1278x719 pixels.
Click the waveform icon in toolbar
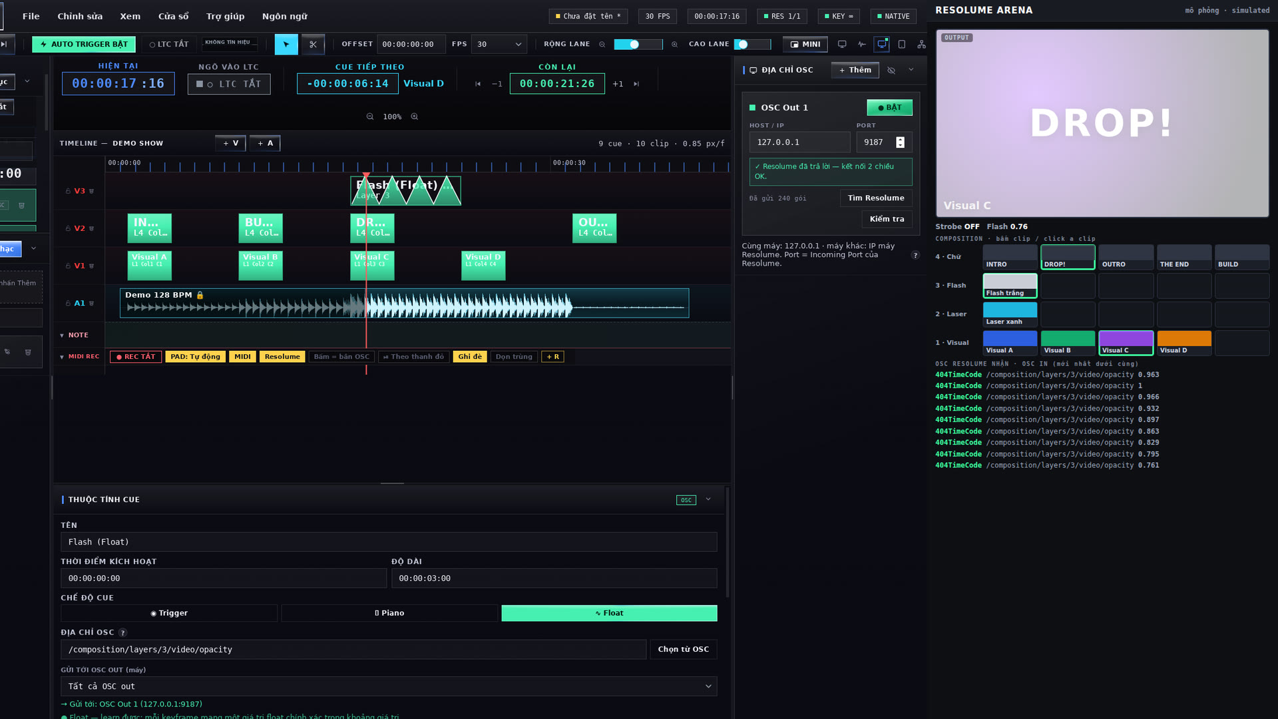[862, 45]
